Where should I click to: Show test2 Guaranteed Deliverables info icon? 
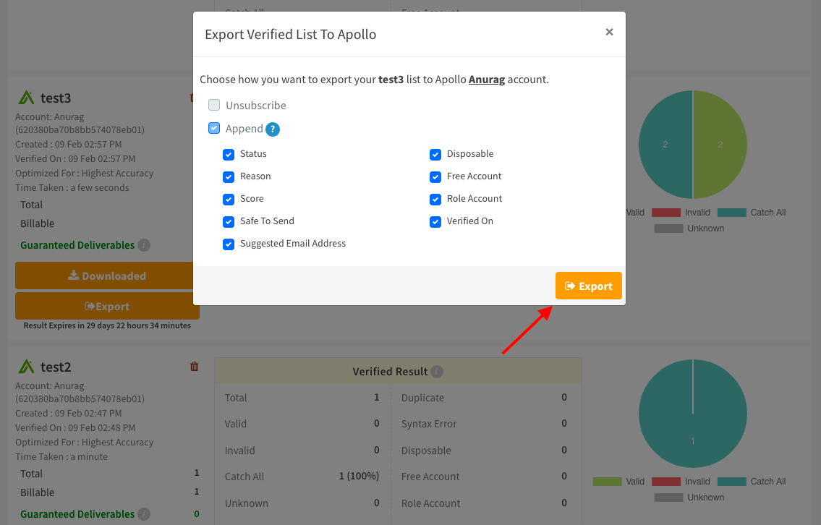coord(144,514)
